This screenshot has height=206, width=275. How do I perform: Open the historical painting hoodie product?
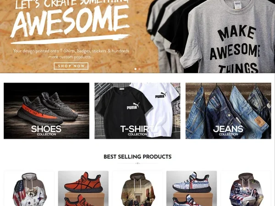click(137, 189)
